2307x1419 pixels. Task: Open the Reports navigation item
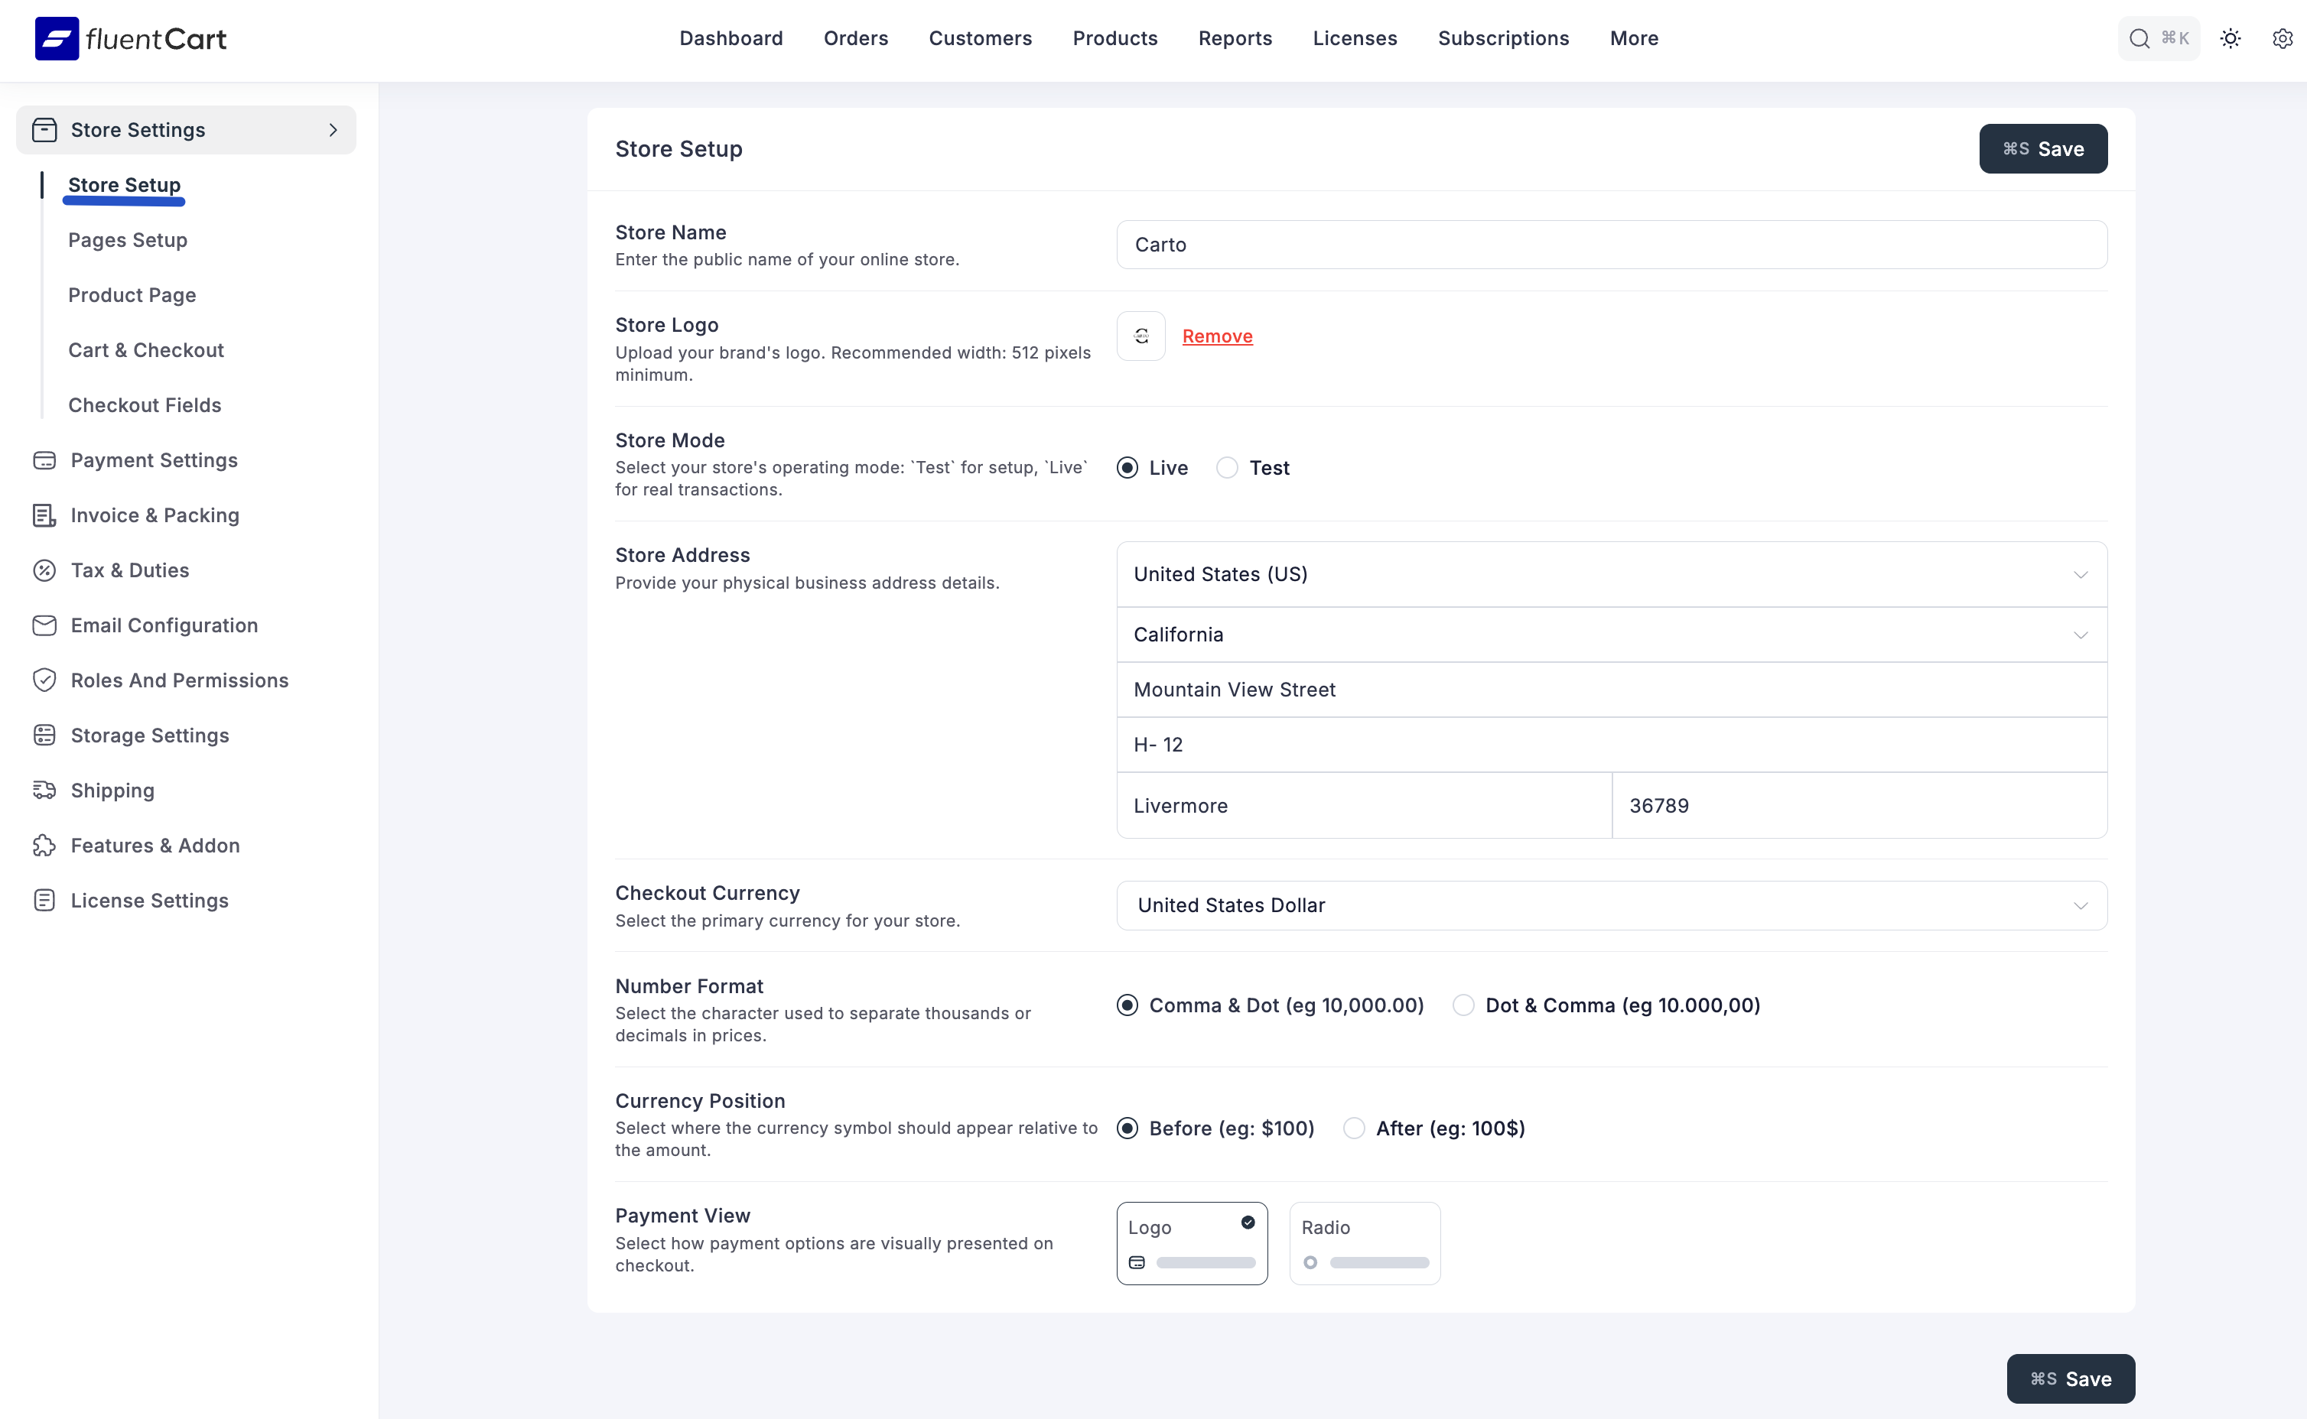[x=1235, y=38]
